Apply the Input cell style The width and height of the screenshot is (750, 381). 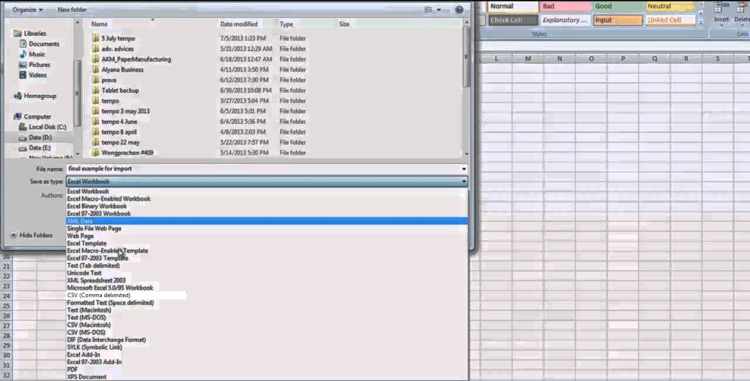pyautogui.click(x=618, y=20)
